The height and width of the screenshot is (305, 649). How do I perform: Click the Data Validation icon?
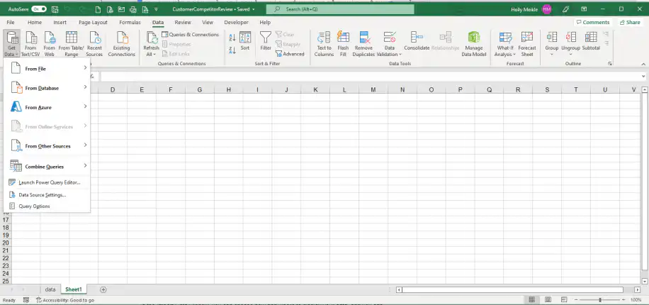pyautogui.click(x=390, y=38)
